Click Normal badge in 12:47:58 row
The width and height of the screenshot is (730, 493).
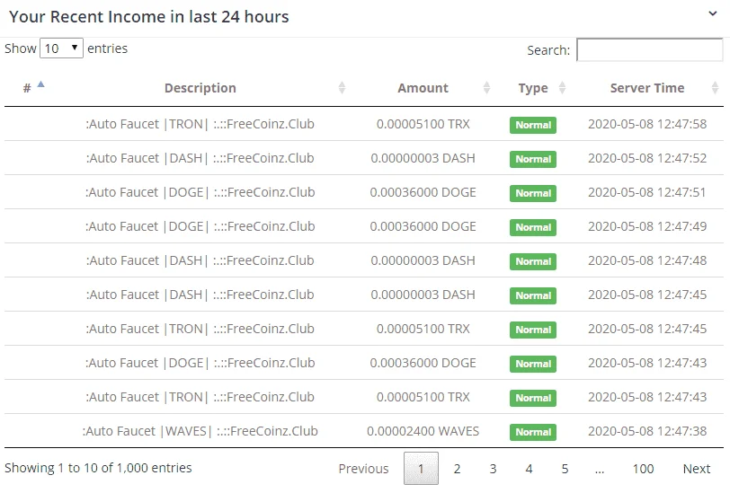(x=533, y=125)
